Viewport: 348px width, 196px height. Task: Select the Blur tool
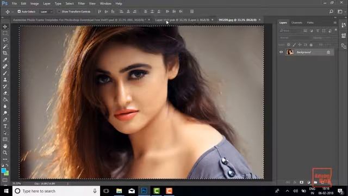(5, 107)
